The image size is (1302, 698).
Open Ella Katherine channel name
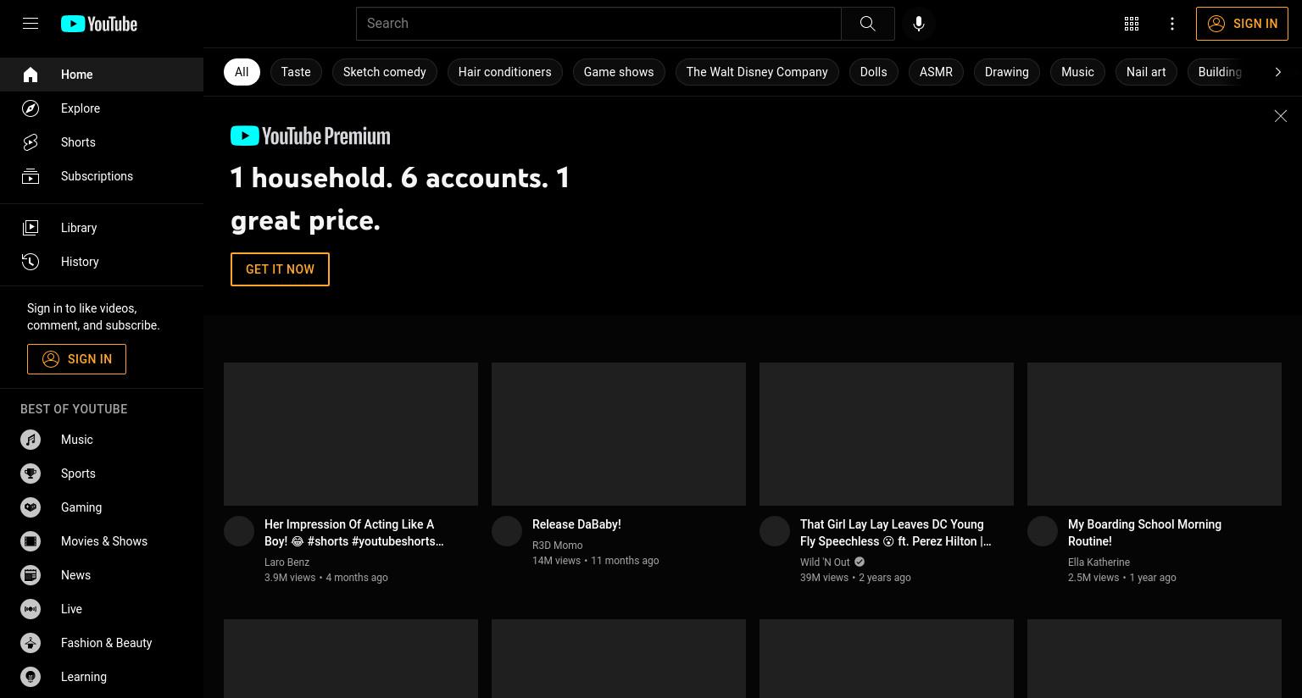click(1099, 562)
